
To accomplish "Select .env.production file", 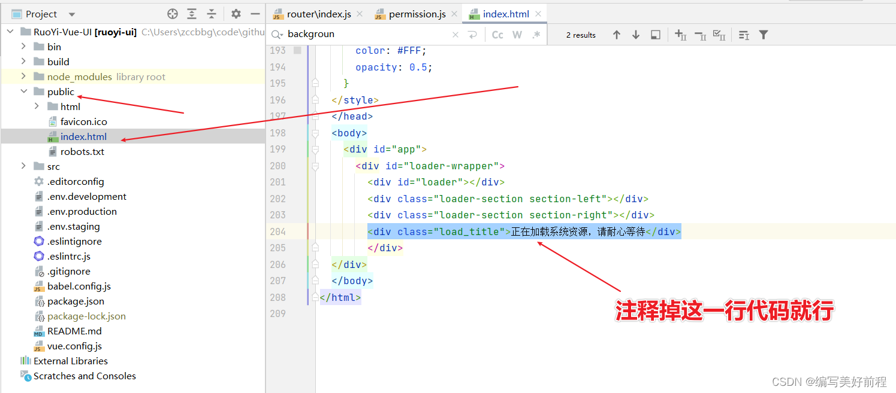I will (82, 211).
